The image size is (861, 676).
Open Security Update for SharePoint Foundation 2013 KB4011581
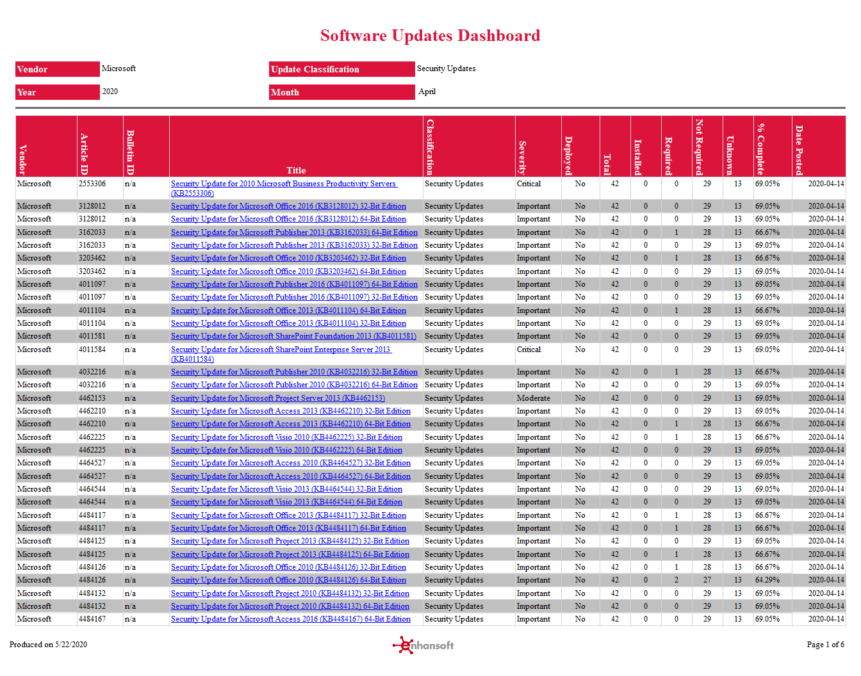point(293,335)
